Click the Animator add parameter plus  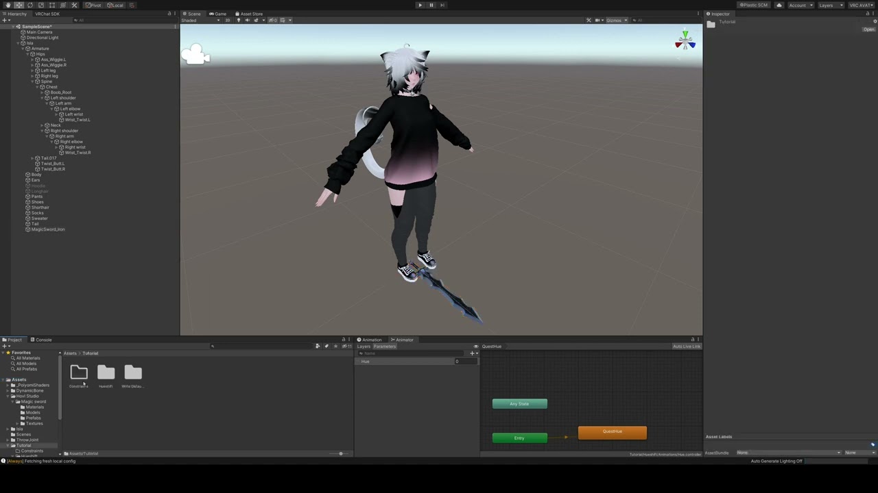tap(473, 353)
